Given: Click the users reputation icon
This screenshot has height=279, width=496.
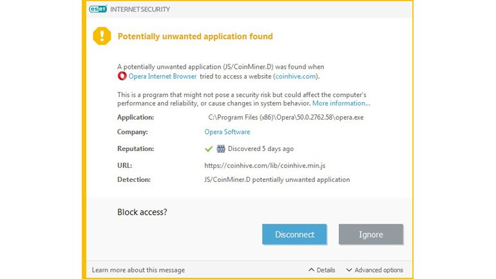Looking at the screenshot, I should (220, 148).
